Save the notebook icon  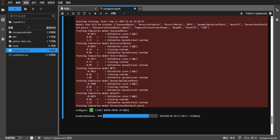[62, 14]
